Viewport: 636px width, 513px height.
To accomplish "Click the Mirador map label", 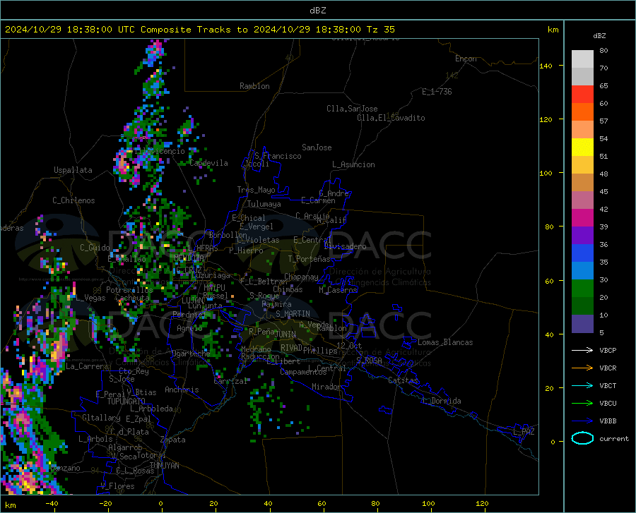I will point(326,387).
